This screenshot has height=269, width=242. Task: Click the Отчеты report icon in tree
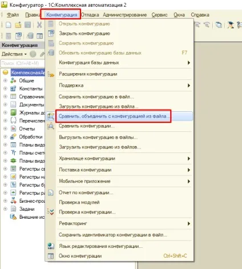13,129
